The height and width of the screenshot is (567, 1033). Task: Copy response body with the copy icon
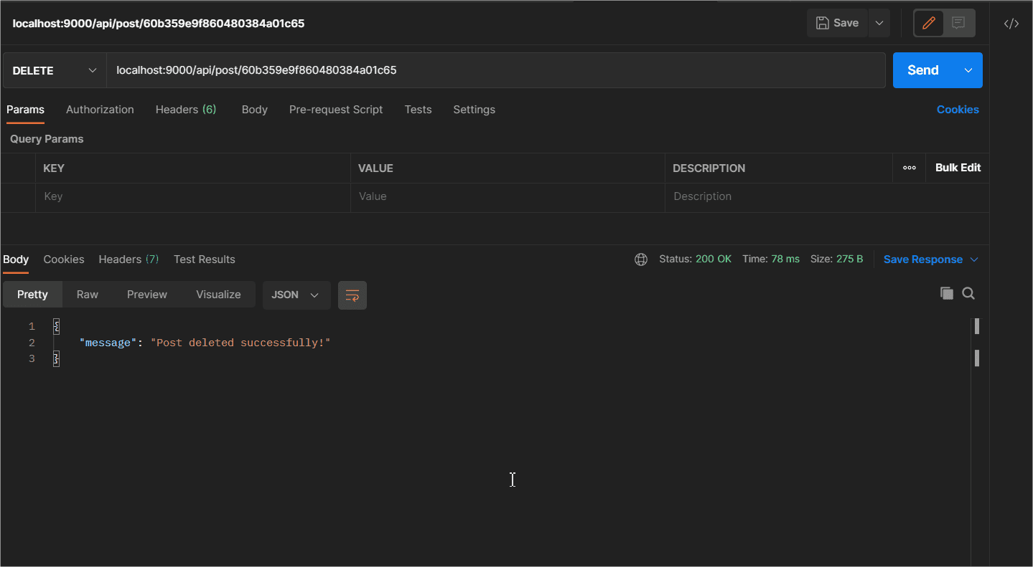click(x=947, y=293)
